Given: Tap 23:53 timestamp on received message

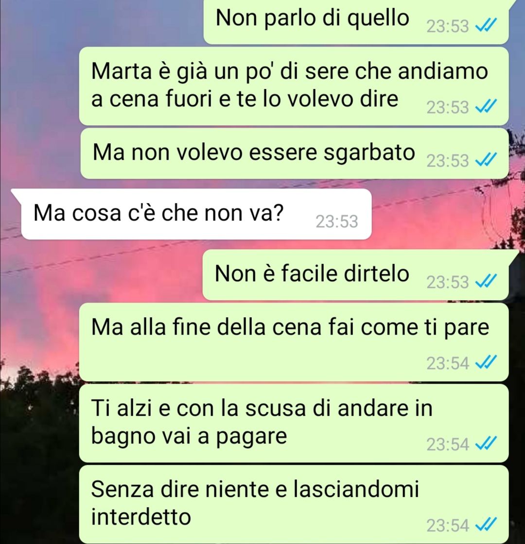Looking at the screenshot, I should (x=336, y=221).
